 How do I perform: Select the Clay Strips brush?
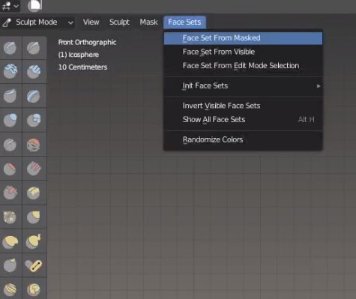coord(34,71)
